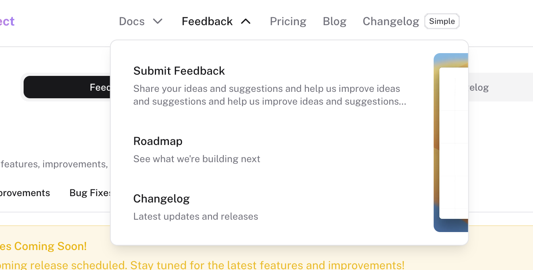This screenshot has height=270, width=533.
Task: Click "See what we're building next" description
Action: 196,159
